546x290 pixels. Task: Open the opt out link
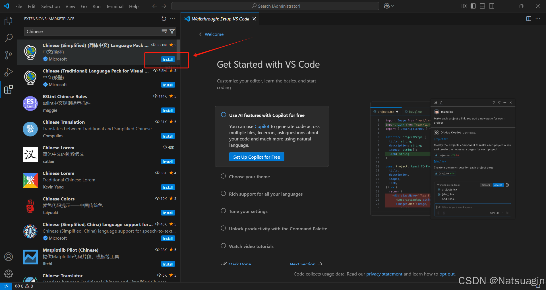(447, 274)
